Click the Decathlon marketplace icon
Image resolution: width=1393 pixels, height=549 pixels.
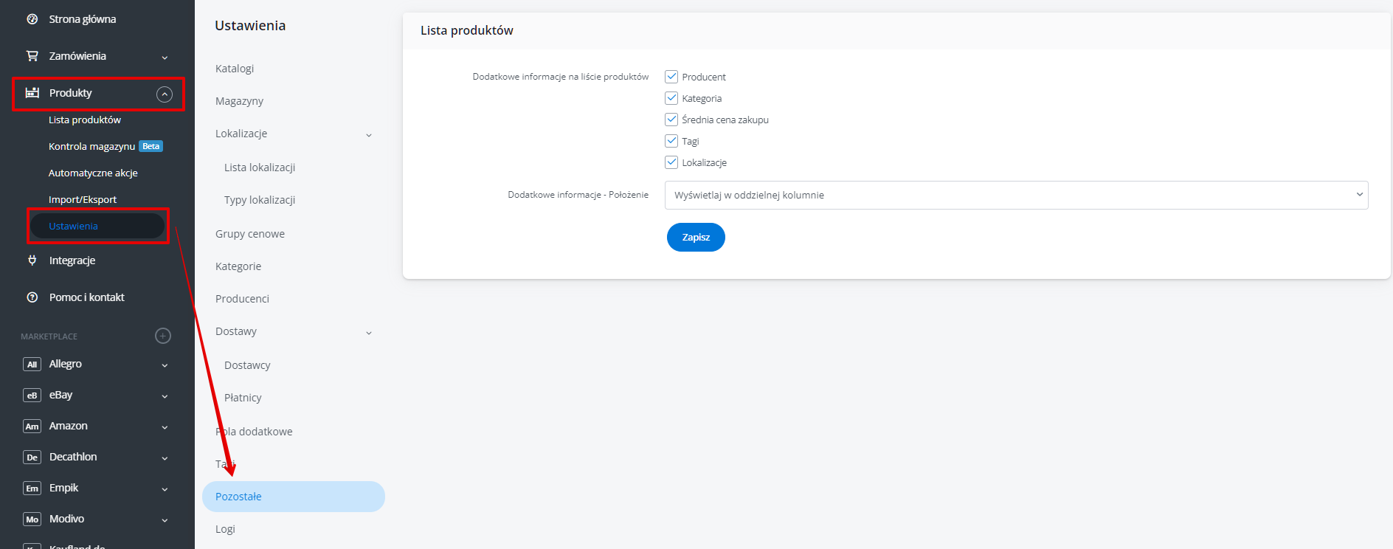point(32,457)
